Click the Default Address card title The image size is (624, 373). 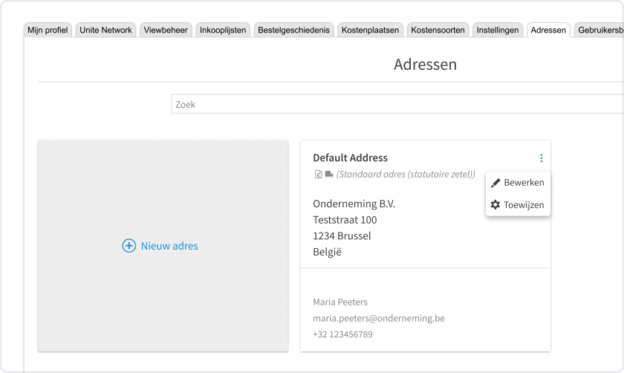point(350,158)
